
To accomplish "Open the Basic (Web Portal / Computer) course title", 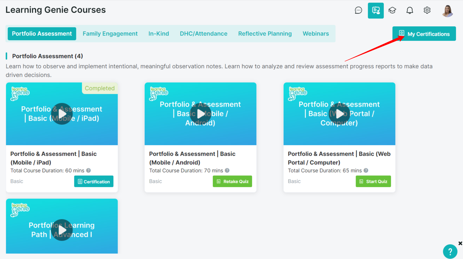I will click(x=339, y=158).
